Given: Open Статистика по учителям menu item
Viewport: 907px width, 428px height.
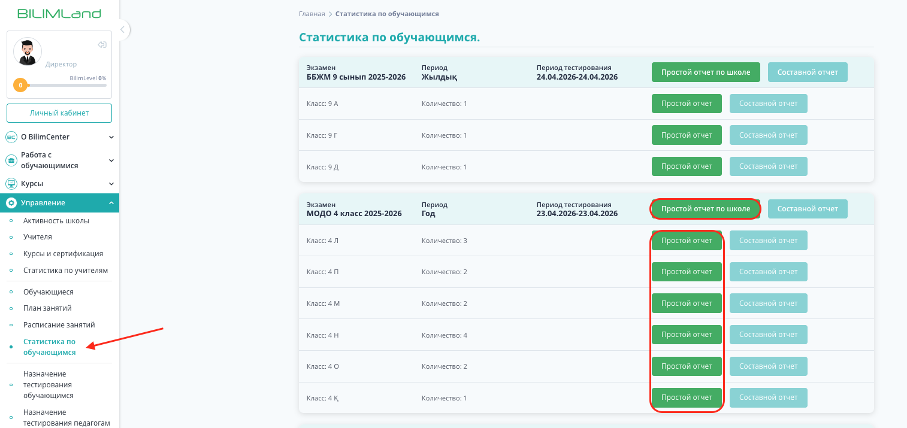Looking at the screenshot, I should pyautogui.click(x=65, y=271).
